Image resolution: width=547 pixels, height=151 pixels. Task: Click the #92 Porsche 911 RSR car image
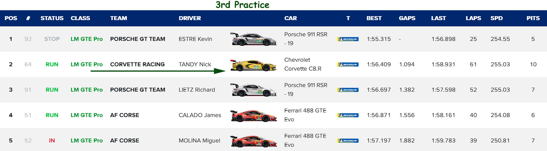click(x=254, y=39)
